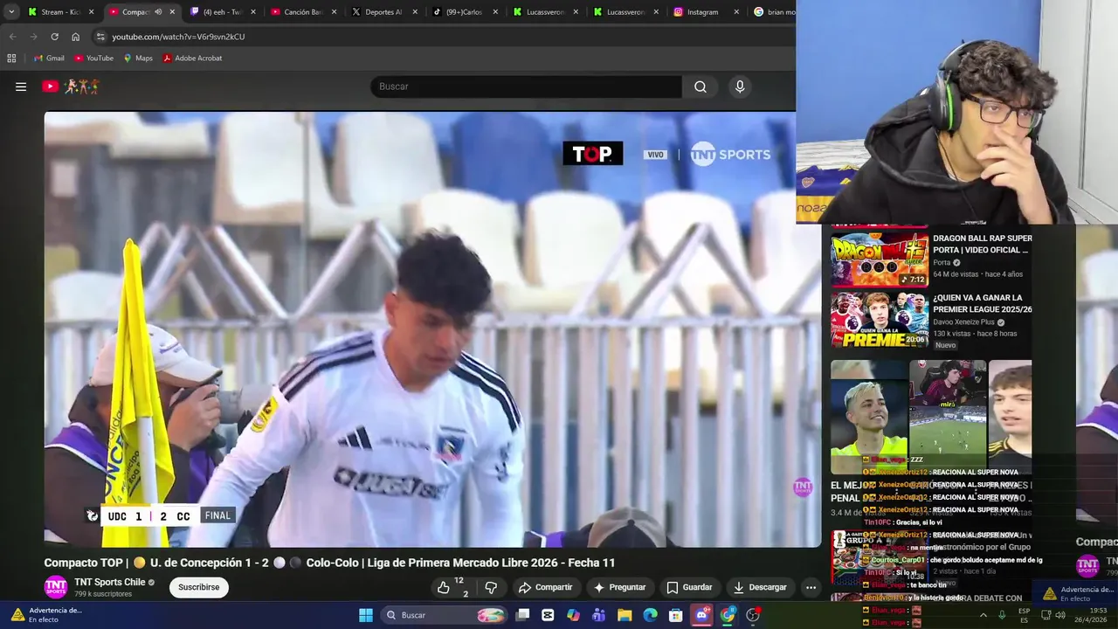Viewport: 1118px width, 629px height.
Task: Show hidden system tray icons
Action: click(983, 615)
